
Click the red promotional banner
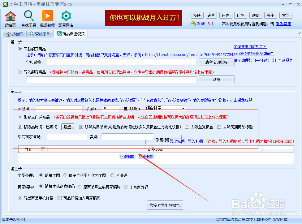(144, 18)
